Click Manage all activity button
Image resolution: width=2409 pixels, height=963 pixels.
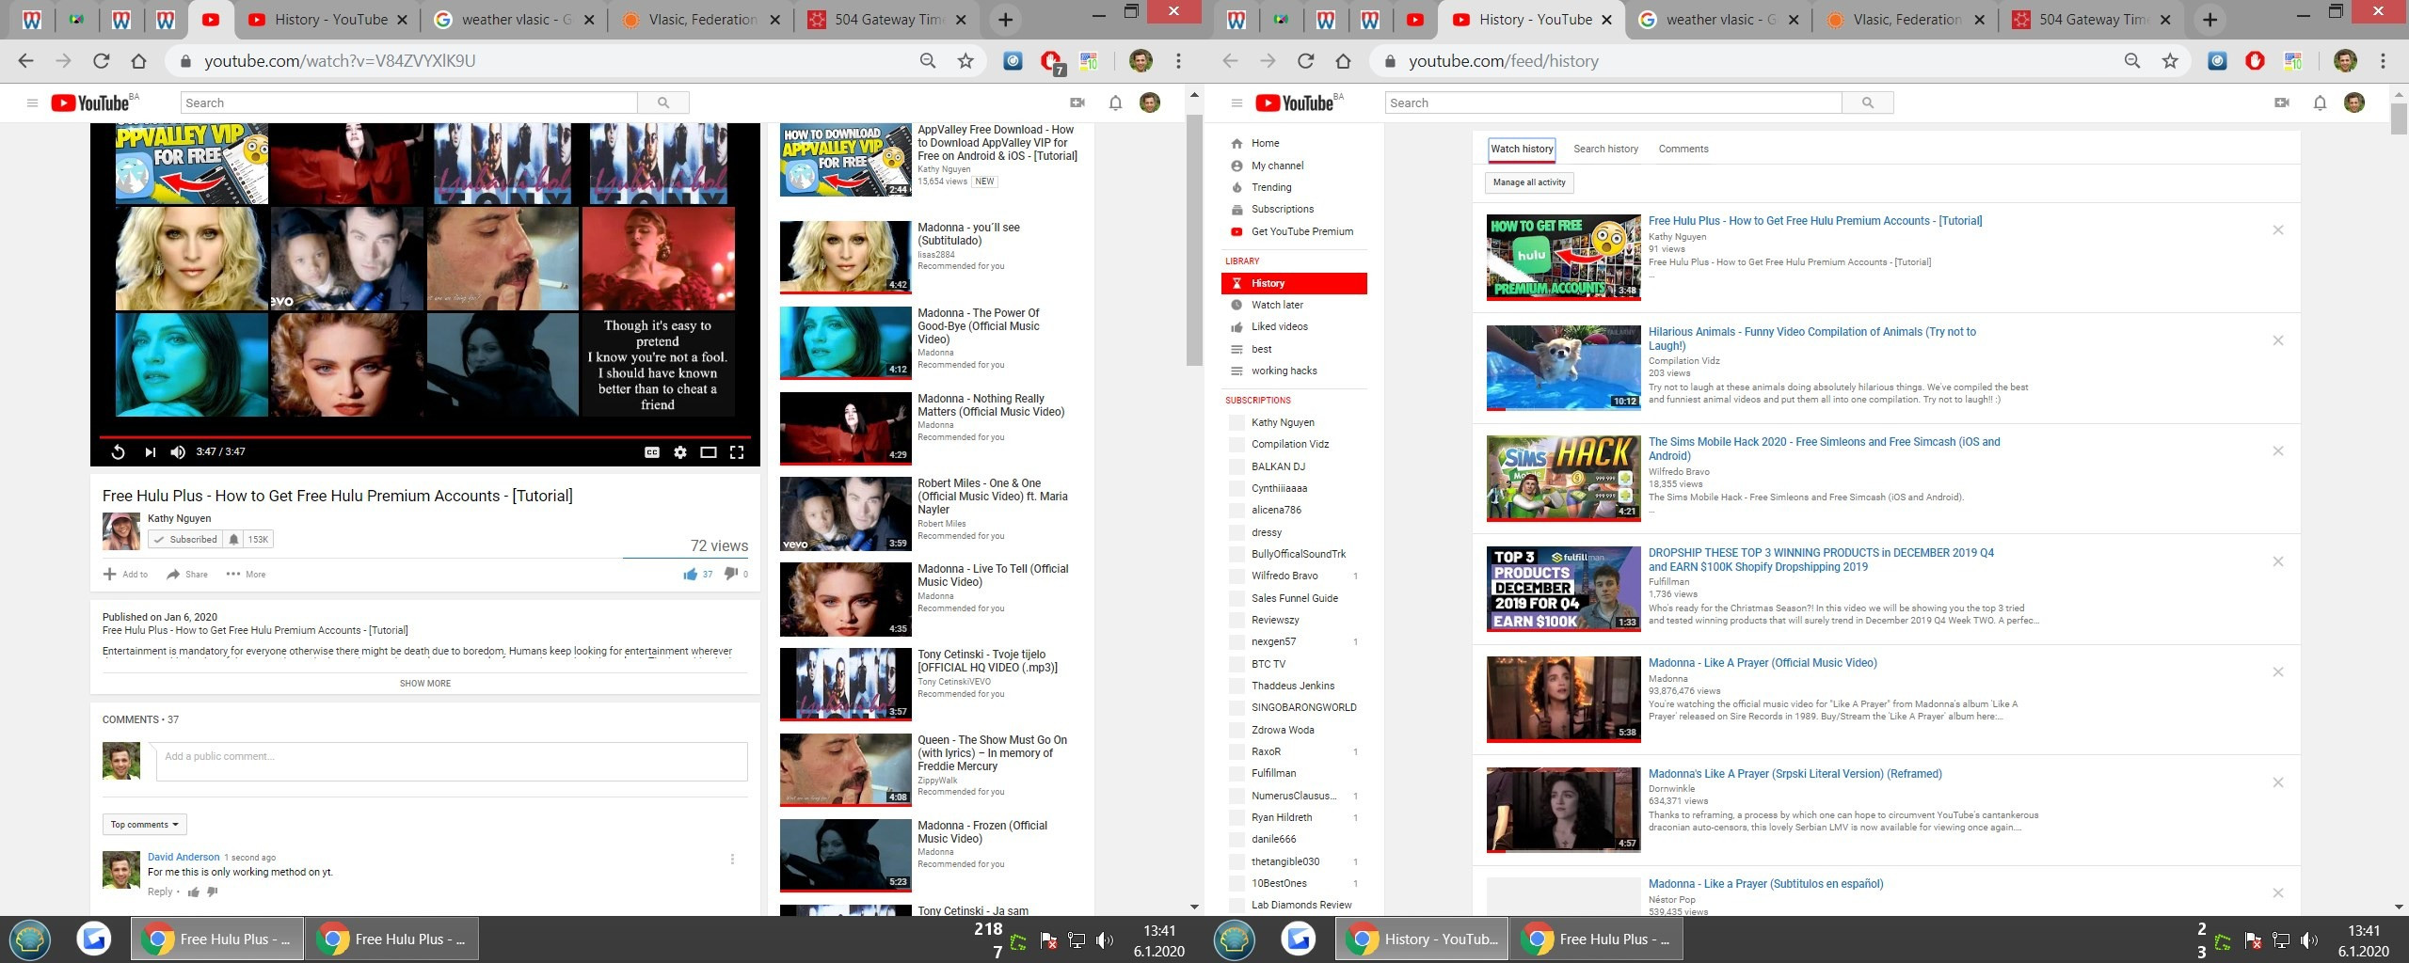(1529, 182)
